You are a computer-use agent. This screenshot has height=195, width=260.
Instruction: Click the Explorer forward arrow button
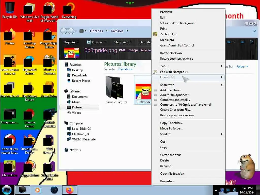[71, 31]
